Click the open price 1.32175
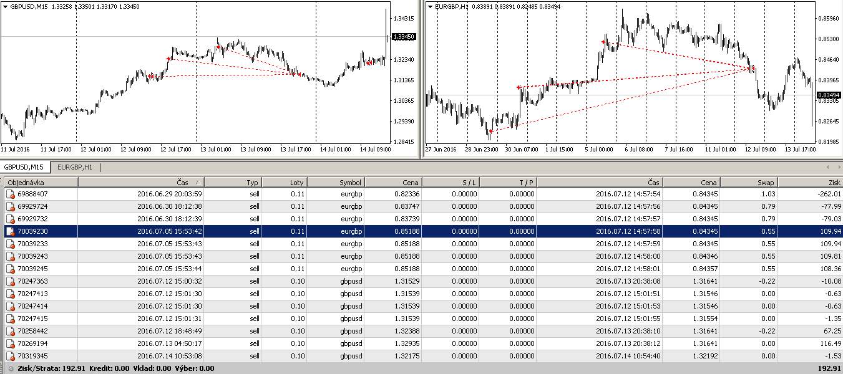 [407, 356]
